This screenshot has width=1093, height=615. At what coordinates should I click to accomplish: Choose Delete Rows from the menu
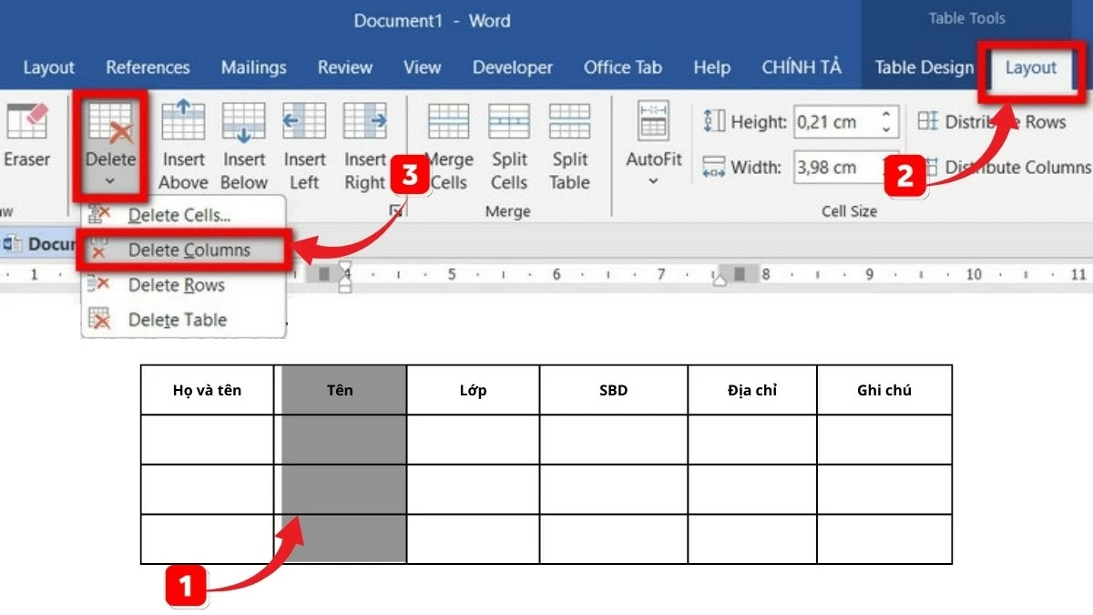coord(176,285)
